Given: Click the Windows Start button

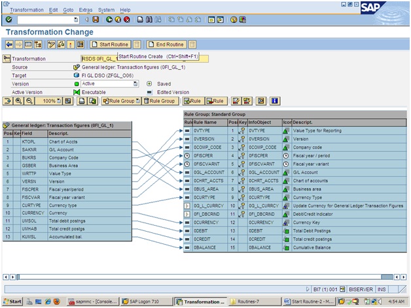Looking at the screenshot, I should click(12, 301).
